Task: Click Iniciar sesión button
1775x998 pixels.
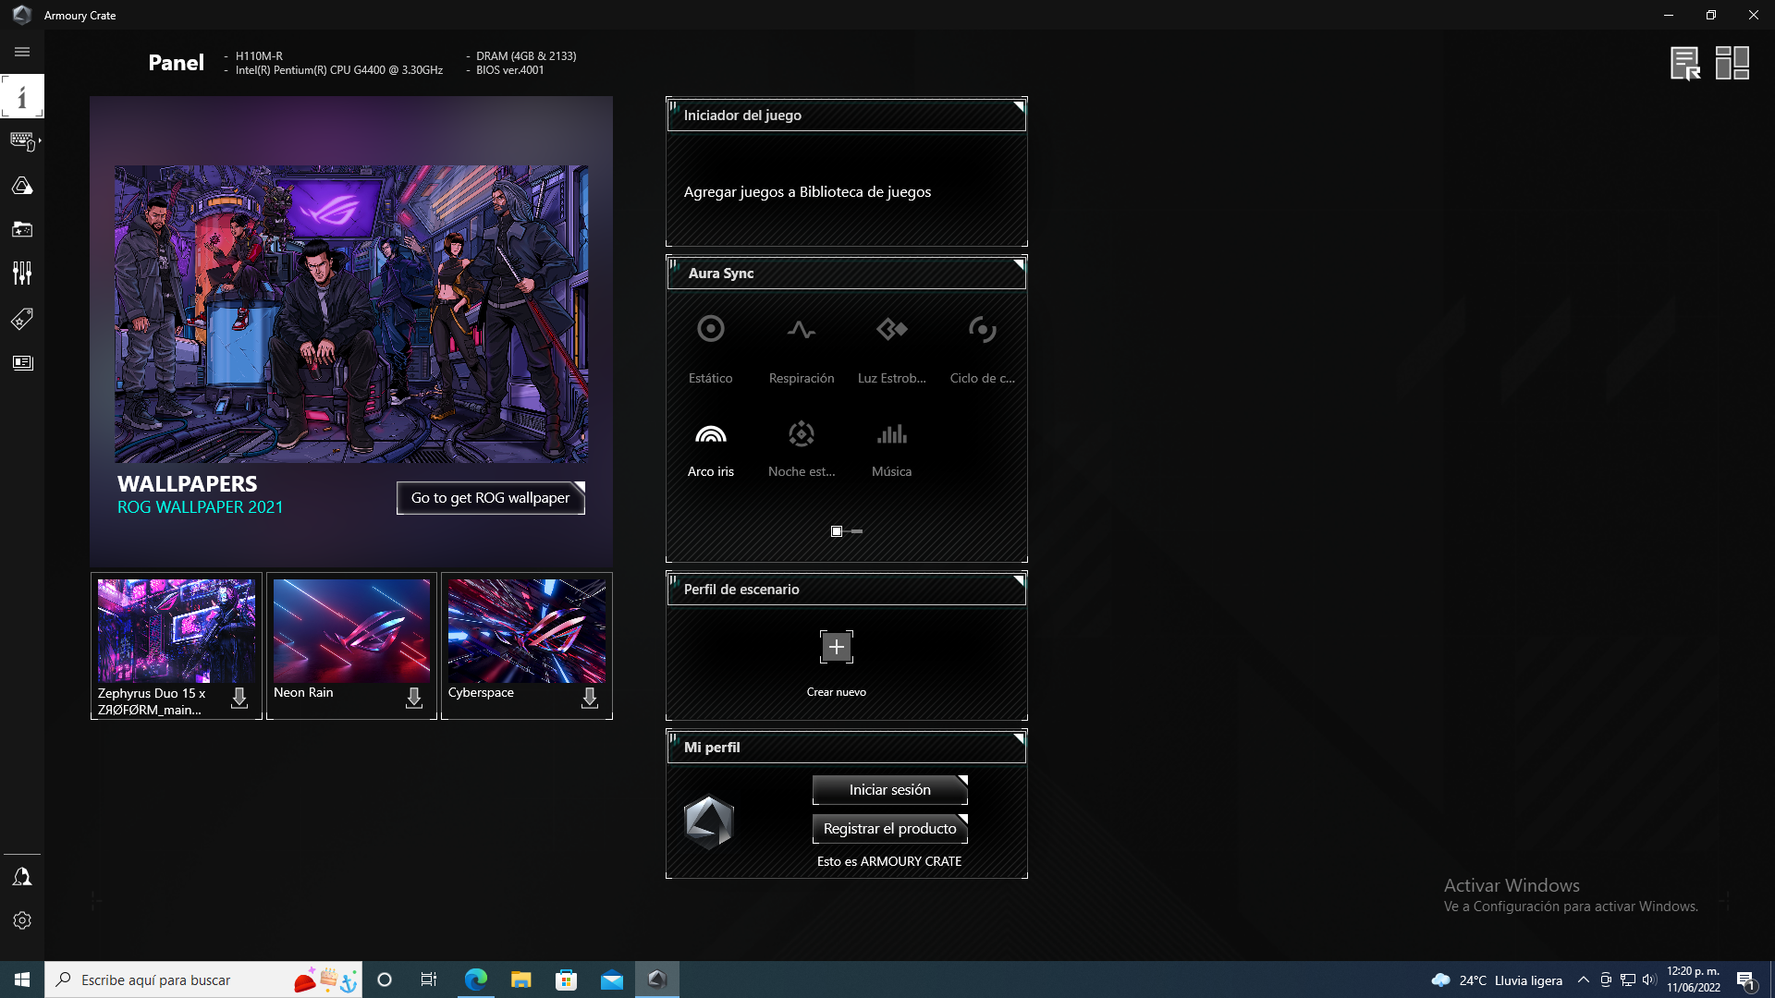Action: click(x=889, y=790)
